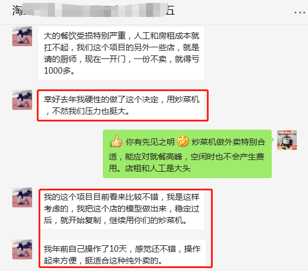Open the avatar beside the 大的餐饮受损 message
The image size is (308, 271).
click(22, 36)
